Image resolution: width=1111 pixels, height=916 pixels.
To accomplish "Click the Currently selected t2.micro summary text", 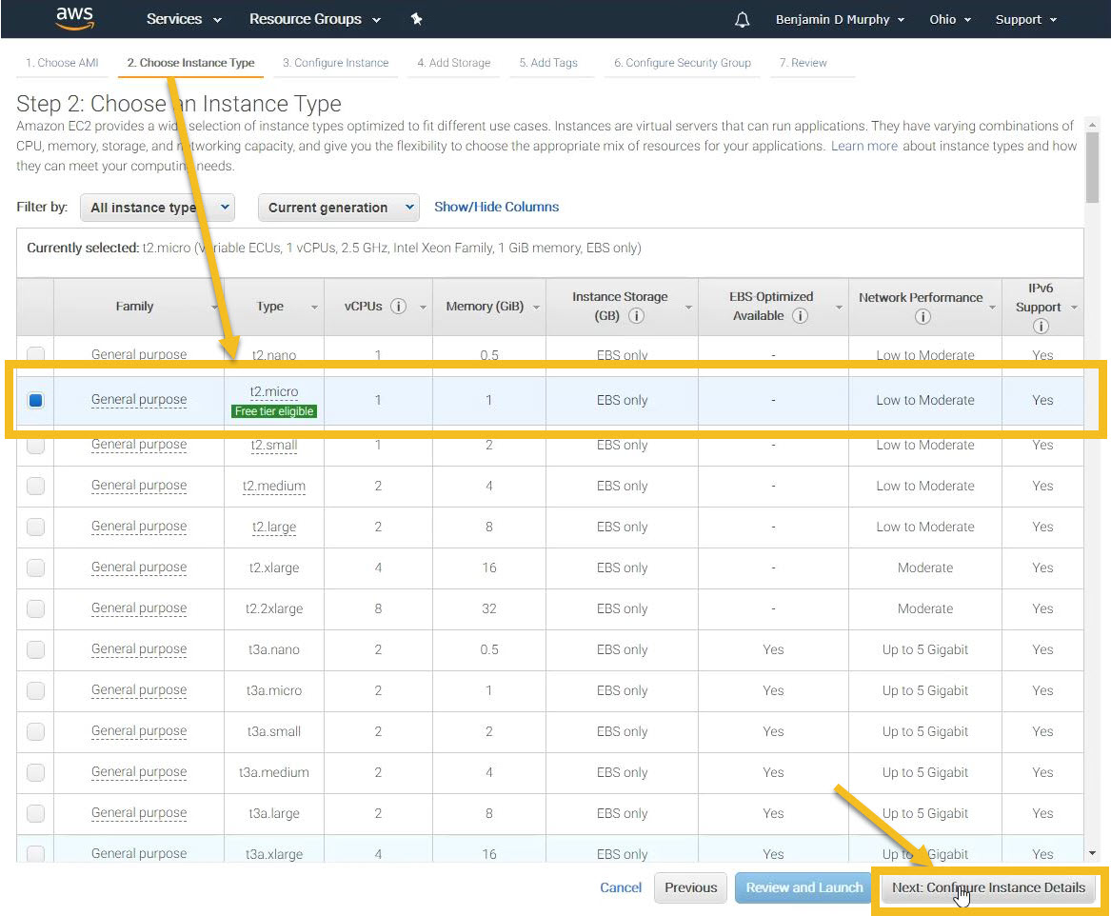I will click(334, 248).
